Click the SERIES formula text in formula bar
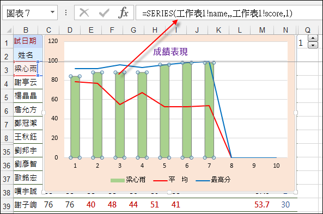The width and height of the screenshot is (323, 214). (217, 14)
